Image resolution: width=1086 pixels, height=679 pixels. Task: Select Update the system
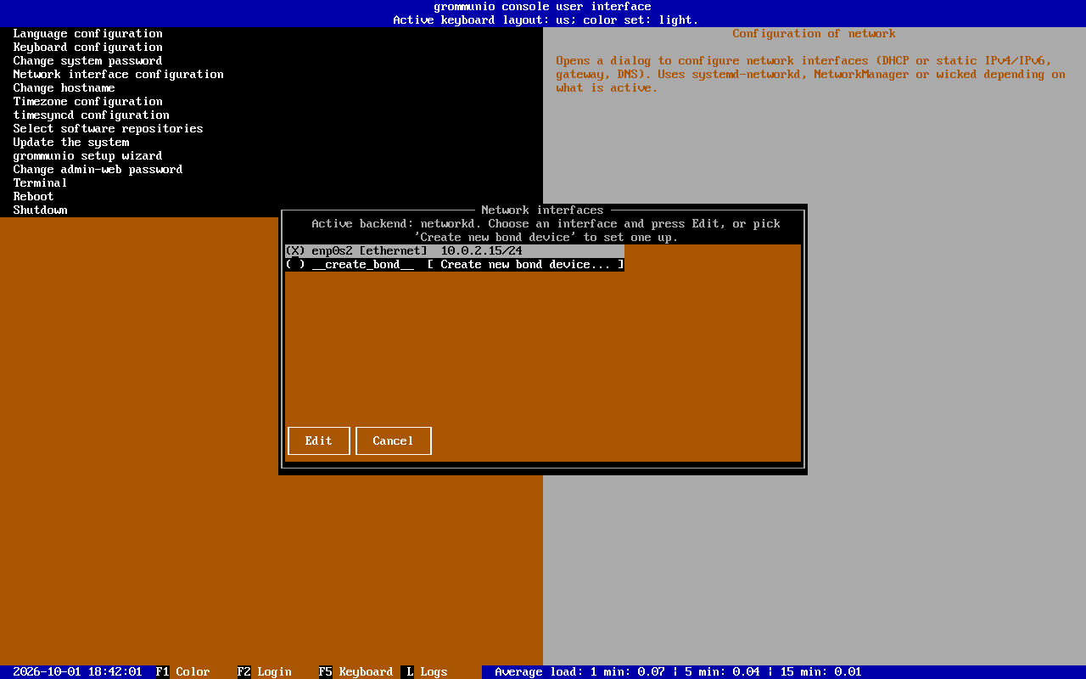tap(71, 143)
